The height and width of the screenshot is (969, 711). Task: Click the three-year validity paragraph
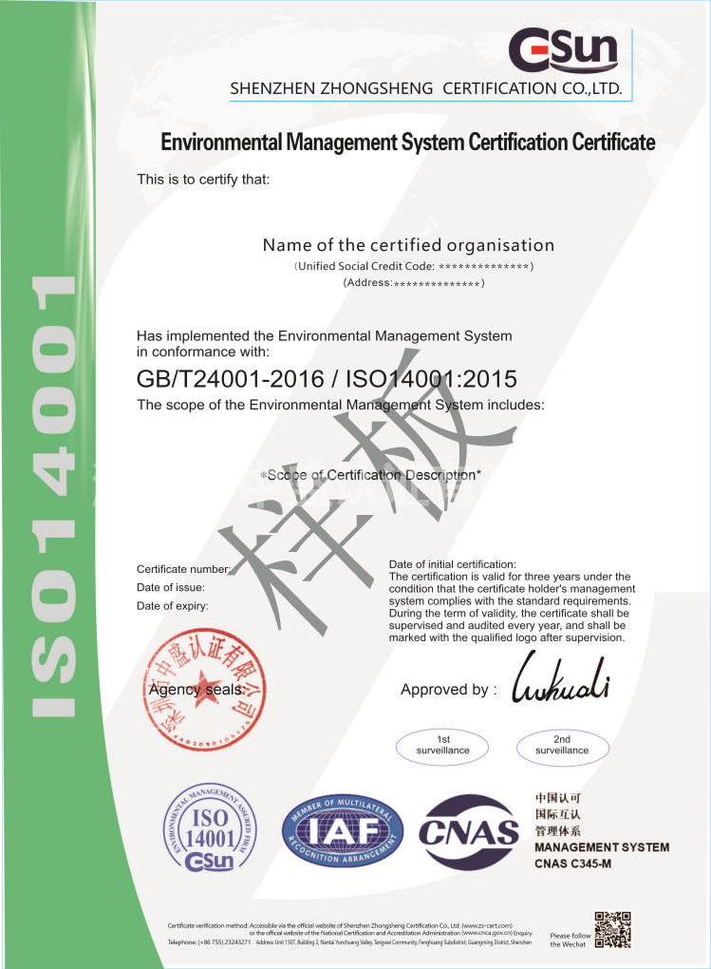512,607
